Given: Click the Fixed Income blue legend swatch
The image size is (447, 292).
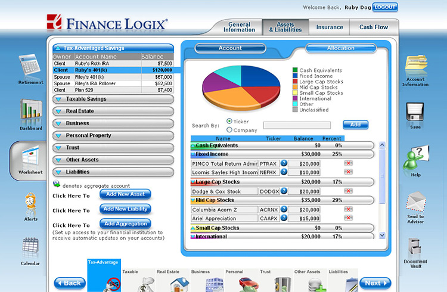Looking at the screenshot, I should [295, 76].
